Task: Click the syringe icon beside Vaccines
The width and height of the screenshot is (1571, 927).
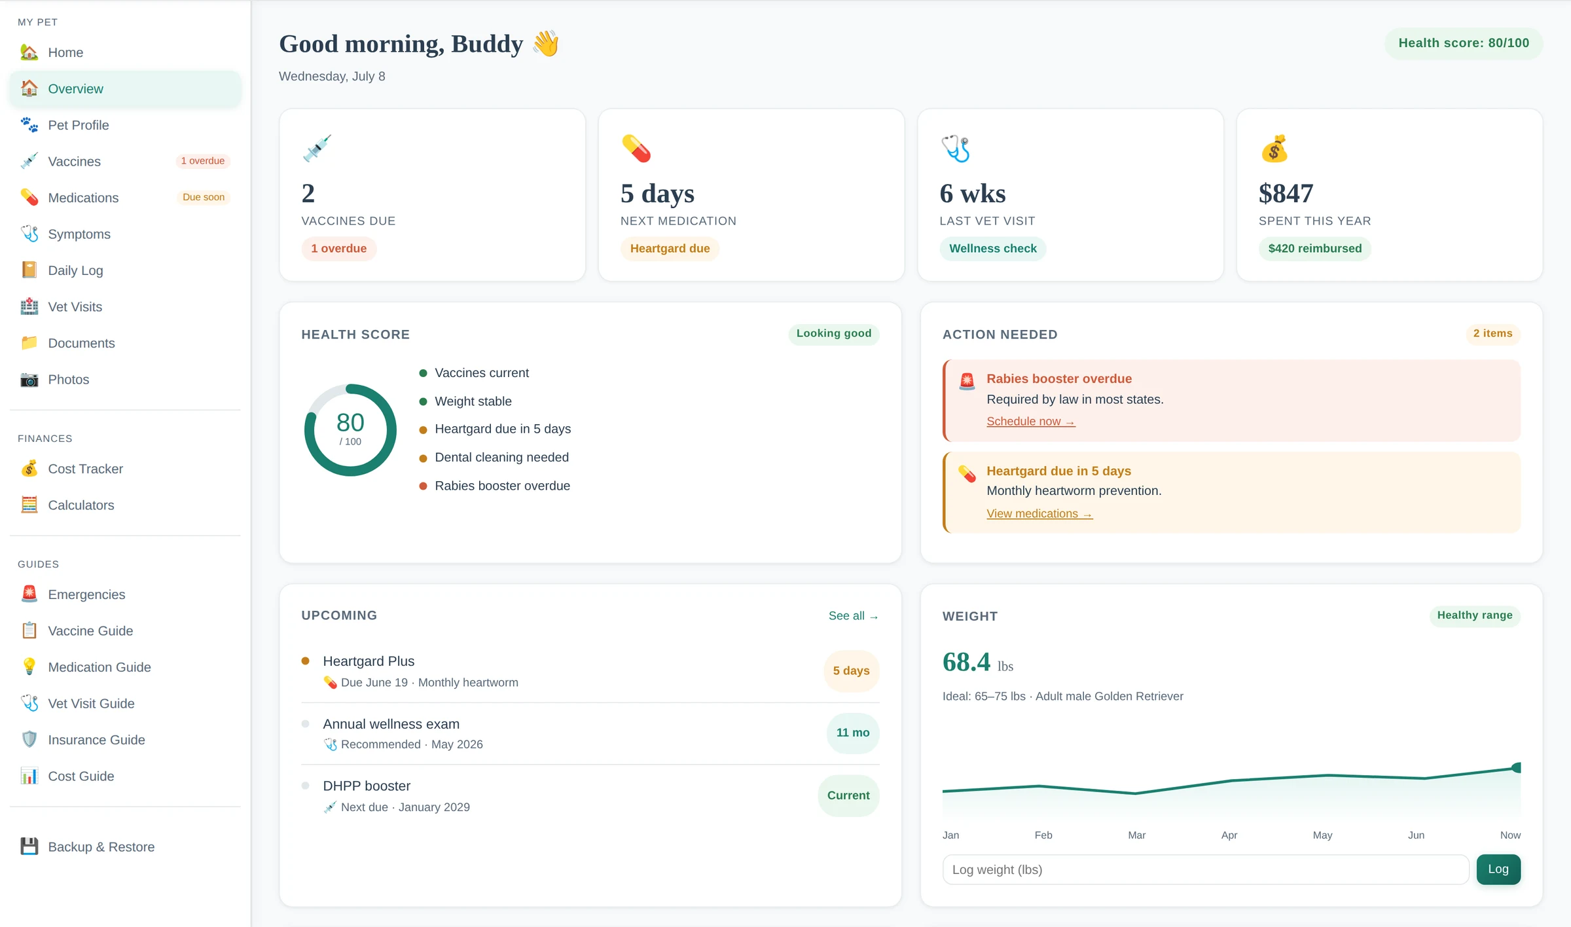Action: (29, 161)
